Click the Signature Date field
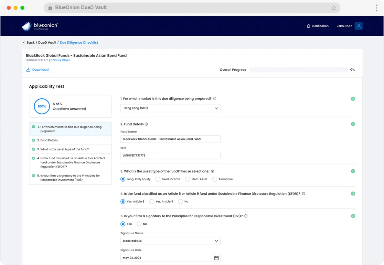The width and height of the screenshot is (384, 265). click(x=170, y=258)
